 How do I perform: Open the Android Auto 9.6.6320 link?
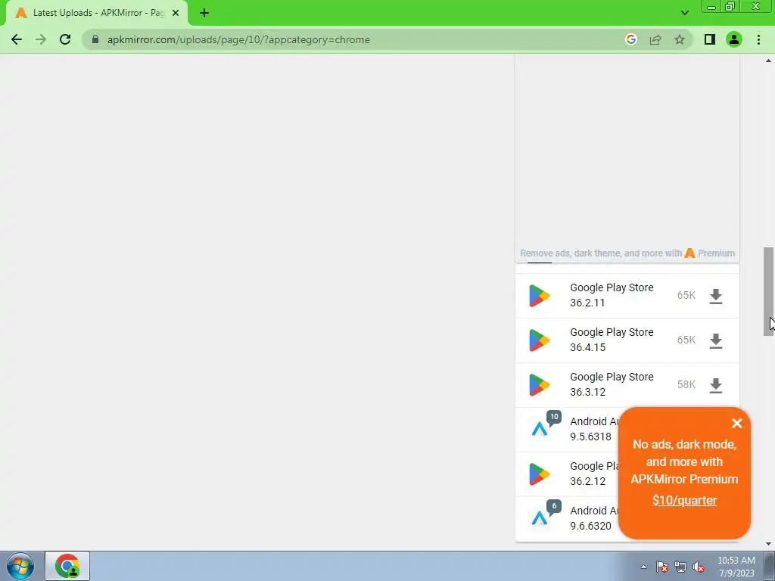pos(594,517)
